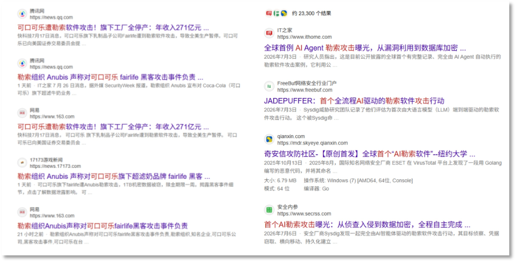
Task: Click the FreeBuf favicon next to www.freebuf.com
Action: (269, 86)
